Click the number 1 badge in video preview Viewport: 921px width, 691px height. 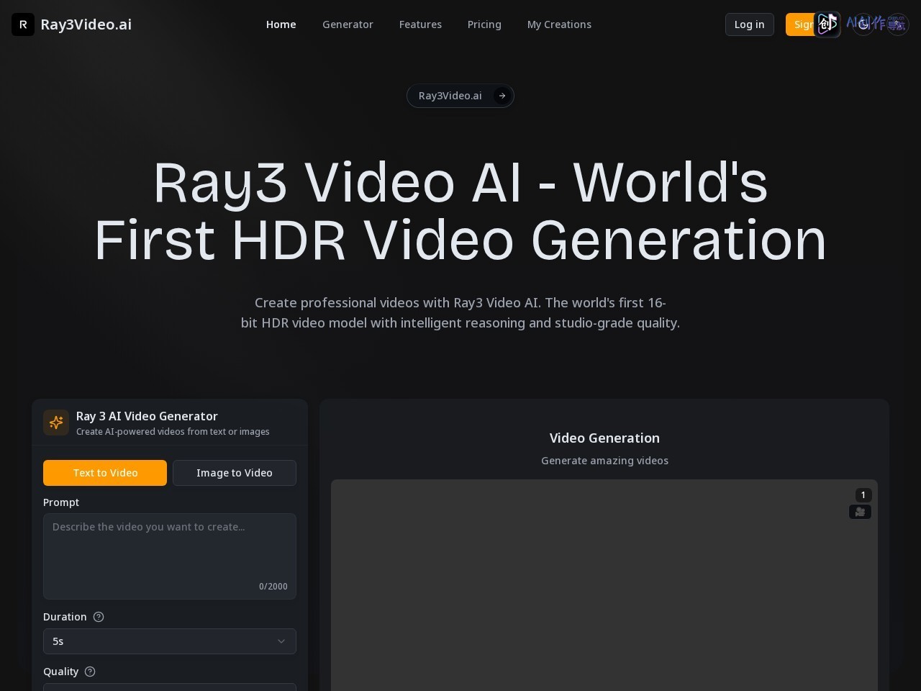coord(863,495)
